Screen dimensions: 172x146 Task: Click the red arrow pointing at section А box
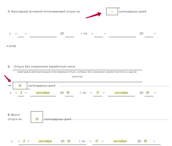(x=94, y=15)
